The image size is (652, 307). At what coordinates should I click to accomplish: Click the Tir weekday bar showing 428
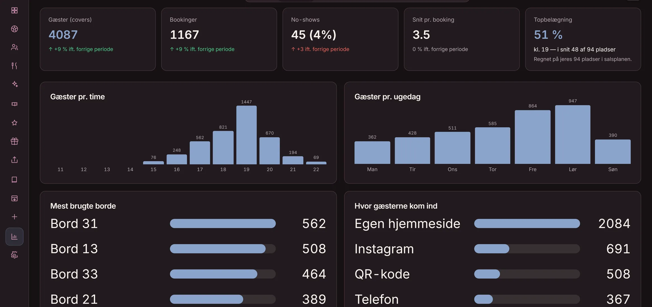[412, 150]
